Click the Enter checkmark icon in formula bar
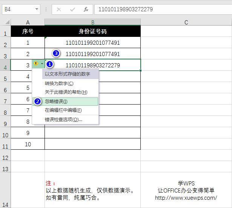Screen dimensions: 232x208 [x=72, y=9]
